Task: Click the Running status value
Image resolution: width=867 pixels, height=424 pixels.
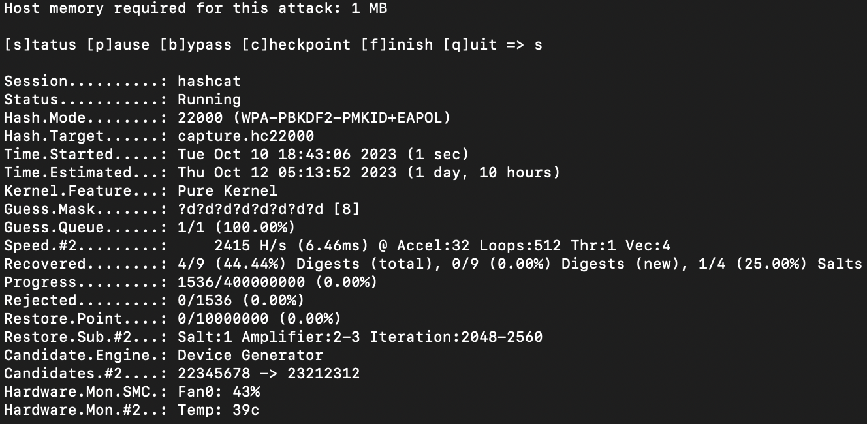Action: (209, 100)
